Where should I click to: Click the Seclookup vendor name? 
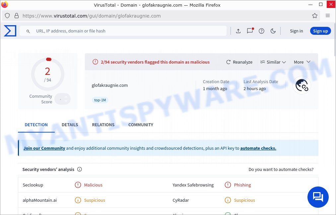coord(33,185)
